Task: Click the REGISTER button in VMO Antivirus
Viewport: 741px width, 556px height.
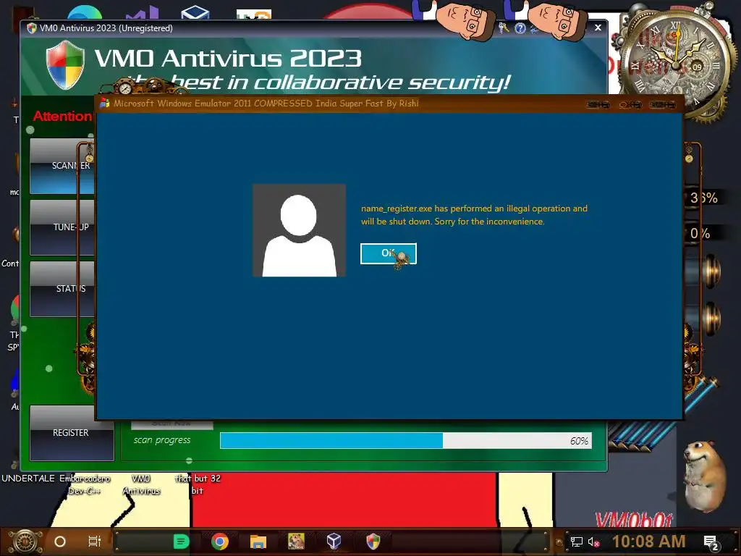Action: [x=72, y=433]
